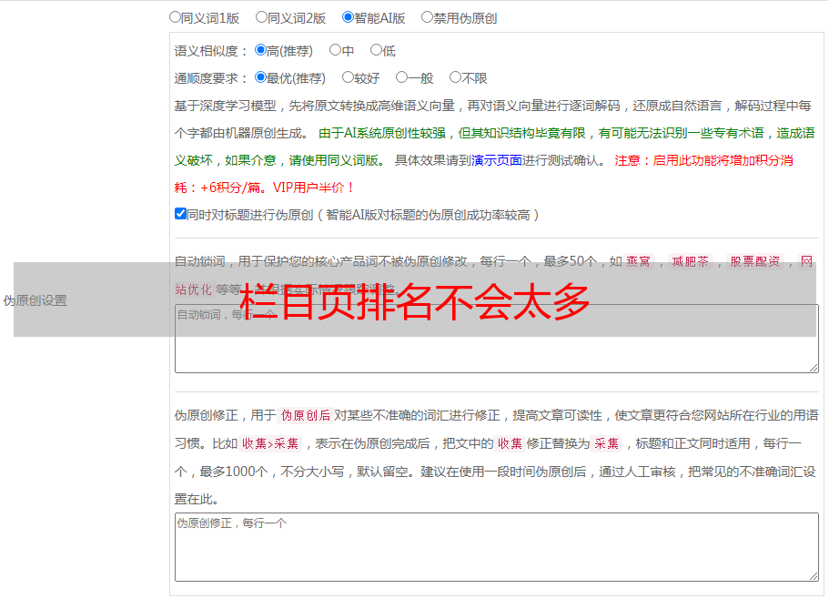Screen dimensions: 829x599
Task: Set 语义相似度 to 高(推荐)
Action: (260, 51)
